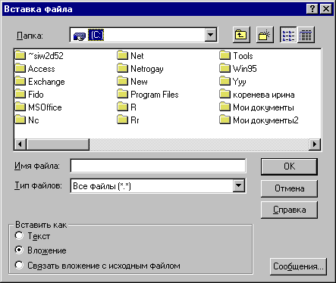This screenshot has width=336, height=283.
Task: Select the Net folder
Action: 130,56
